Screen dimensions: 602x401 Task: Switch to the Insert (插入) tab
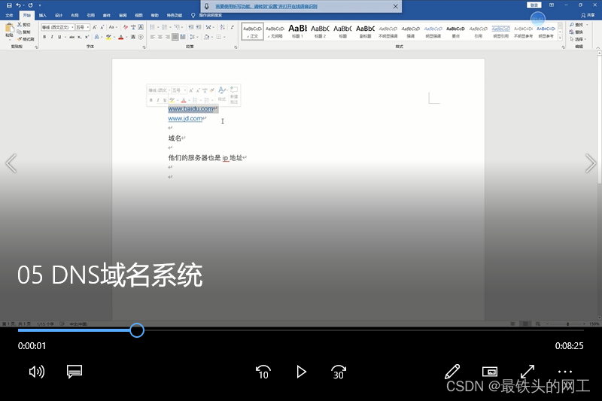43,15
